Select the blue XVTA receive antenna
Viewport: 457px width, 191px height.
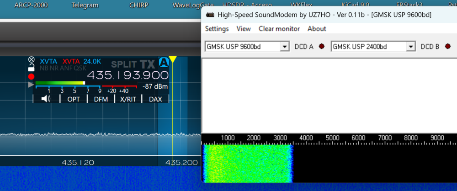tap(48, 61)
